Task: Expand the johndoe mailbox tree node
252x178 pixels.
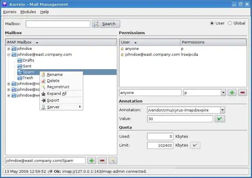Action: 9,49
